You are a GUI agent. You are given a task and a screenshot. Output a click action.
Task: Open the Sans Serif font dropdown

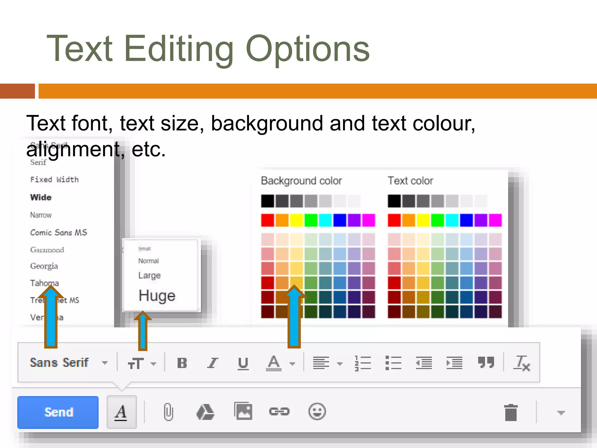pyautogui.click(x=69, y=363)
